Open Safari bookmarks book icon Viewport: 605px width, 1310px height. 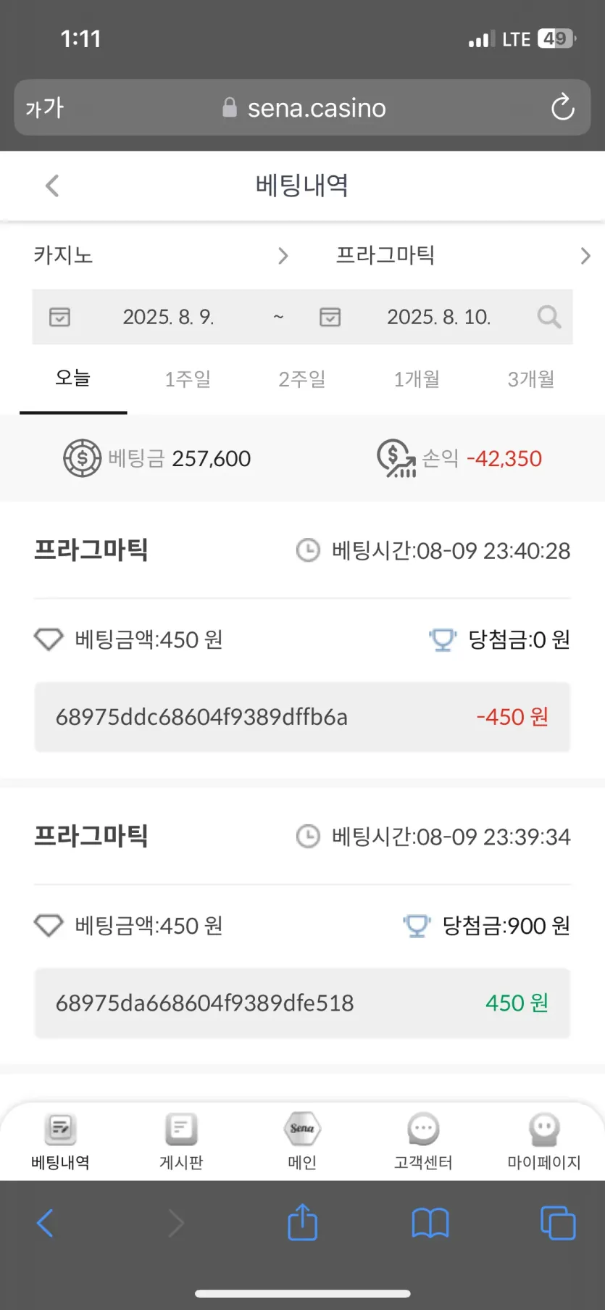click(430, 1223)
